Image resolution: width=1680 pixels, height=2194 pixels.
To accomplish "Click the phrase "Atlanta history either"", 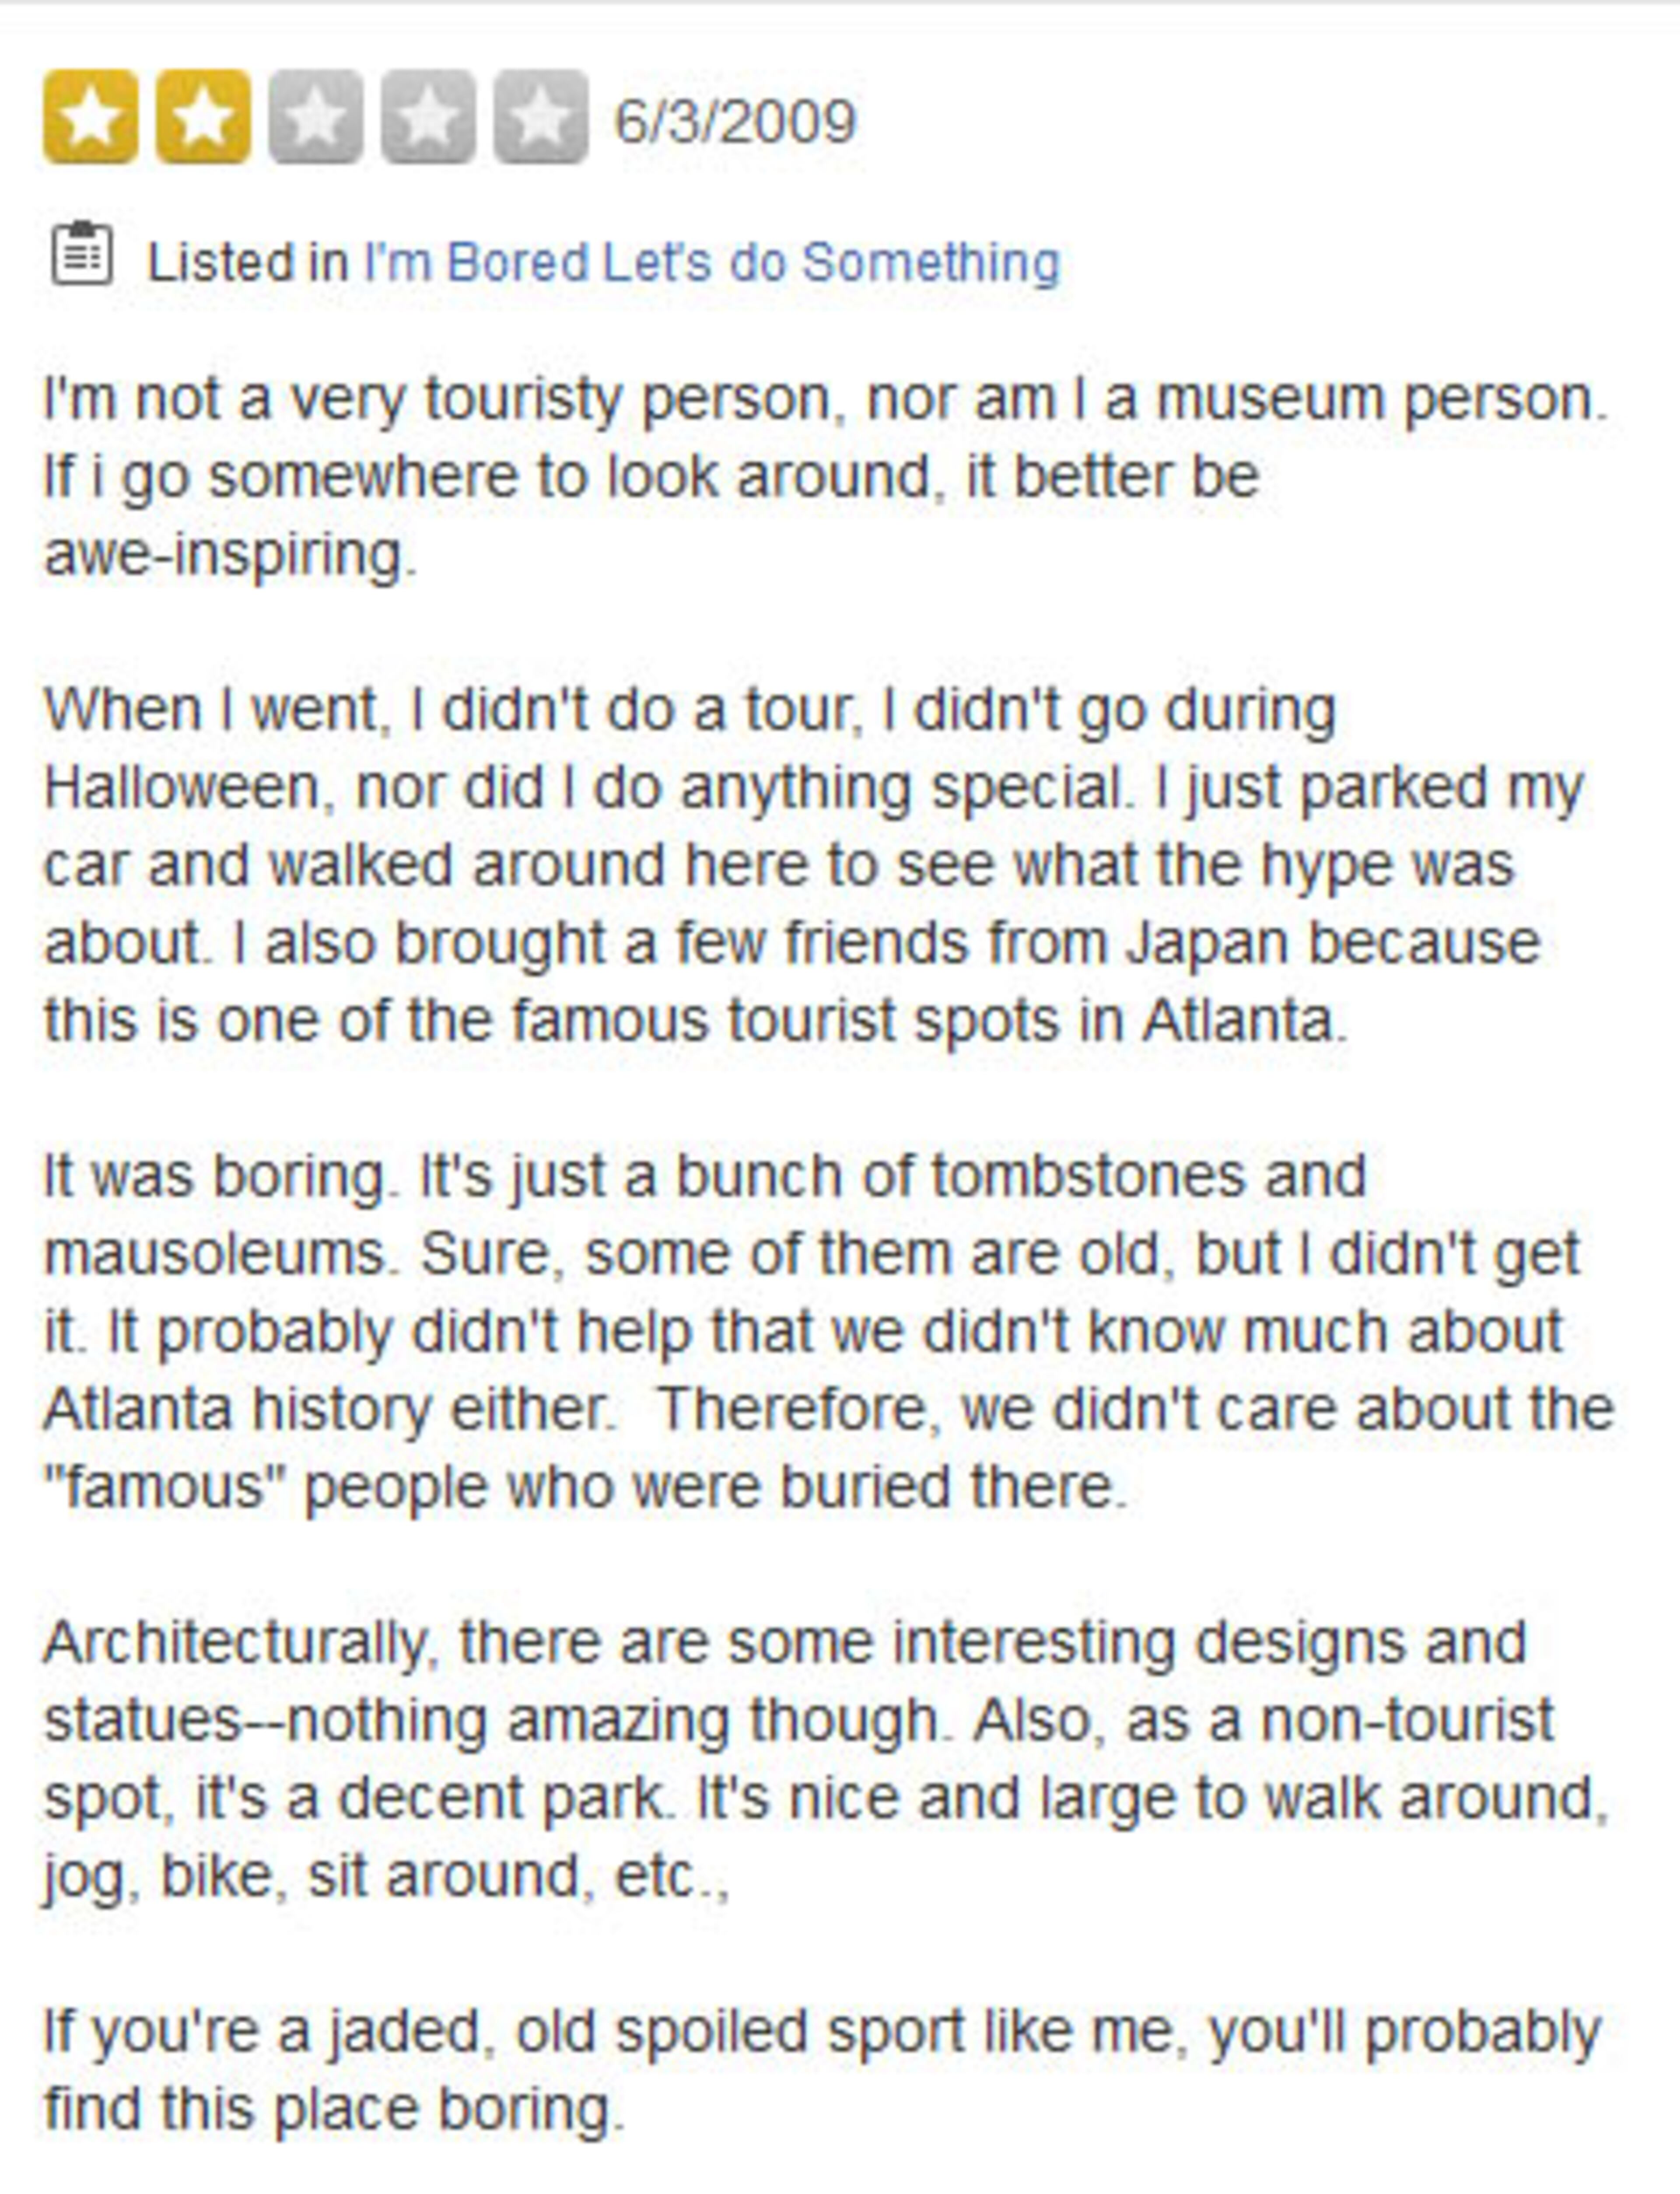I will [326, 1409].
